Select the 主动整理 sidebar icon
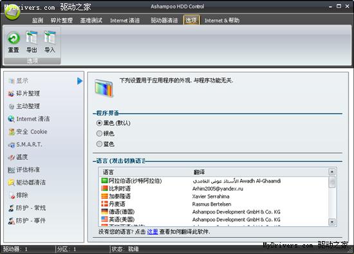Screen dimensions: 354x254 pos(12,106)
